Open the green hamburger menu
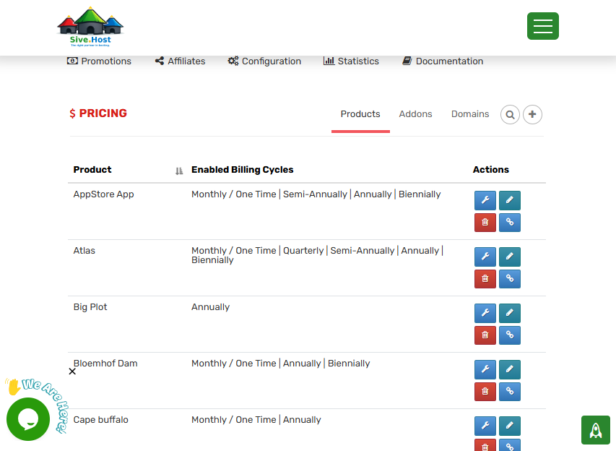This screenshot has height=451, width=616. tap(542, 26)
